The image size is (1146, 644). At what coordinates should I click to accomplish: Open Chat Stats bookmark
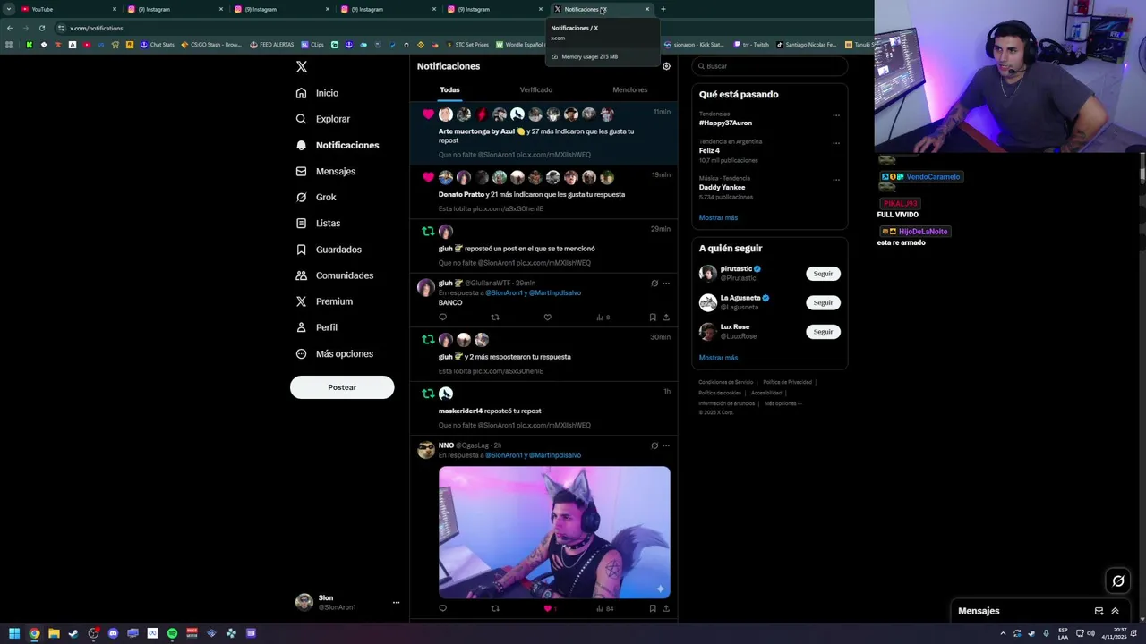click(x=157, y=45)
